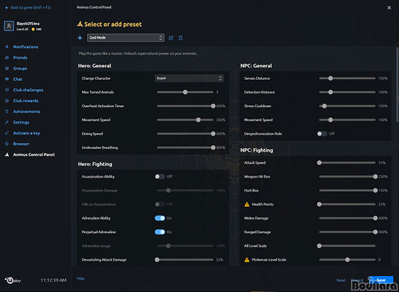Click the Devastating Attack Damage slider
Image resolution: width=399 pixels, height=292 pixels.
click(x=185, y=259)
